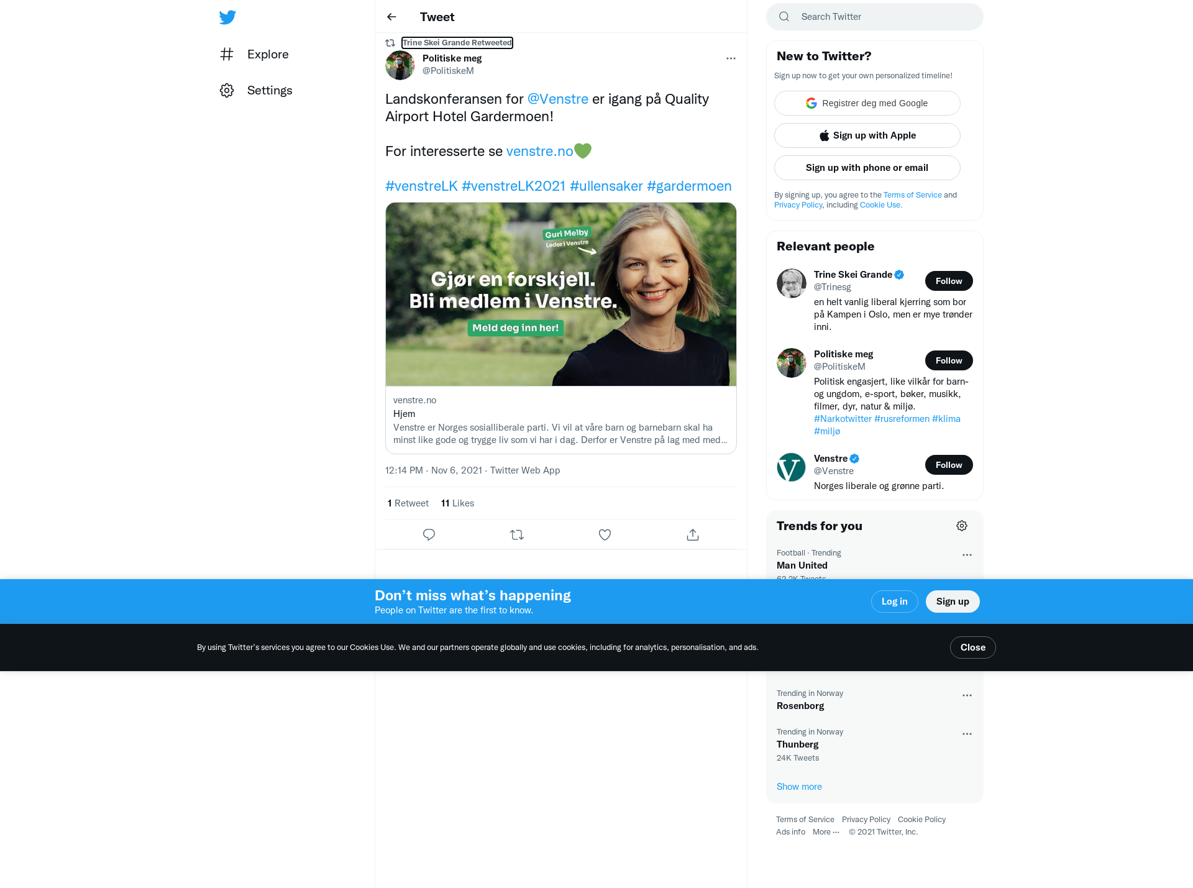Share the tweet using the share icon
Screen dimensions: 1193x888
[693, 534]
